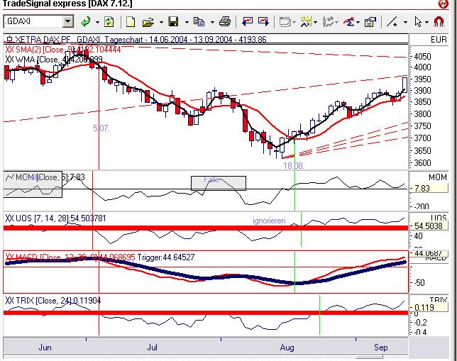Viewport: 457px width, 361px height.
Task: Click the greyed chart window icon
Action: (x=285, y=22)
